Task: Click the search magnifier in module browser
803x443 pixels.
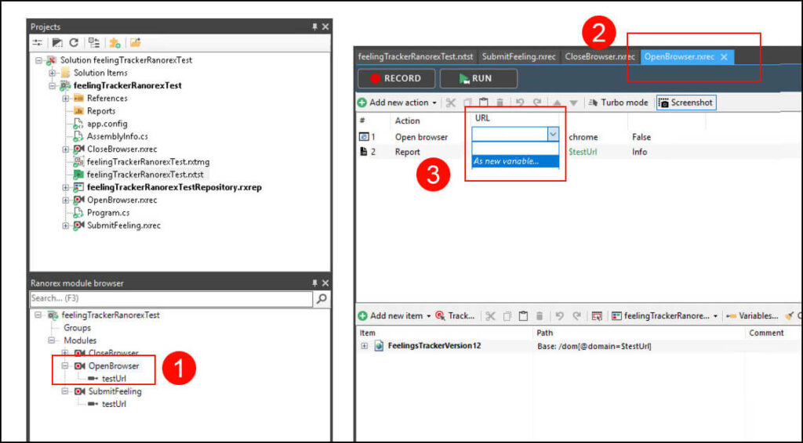Action: 322,298
